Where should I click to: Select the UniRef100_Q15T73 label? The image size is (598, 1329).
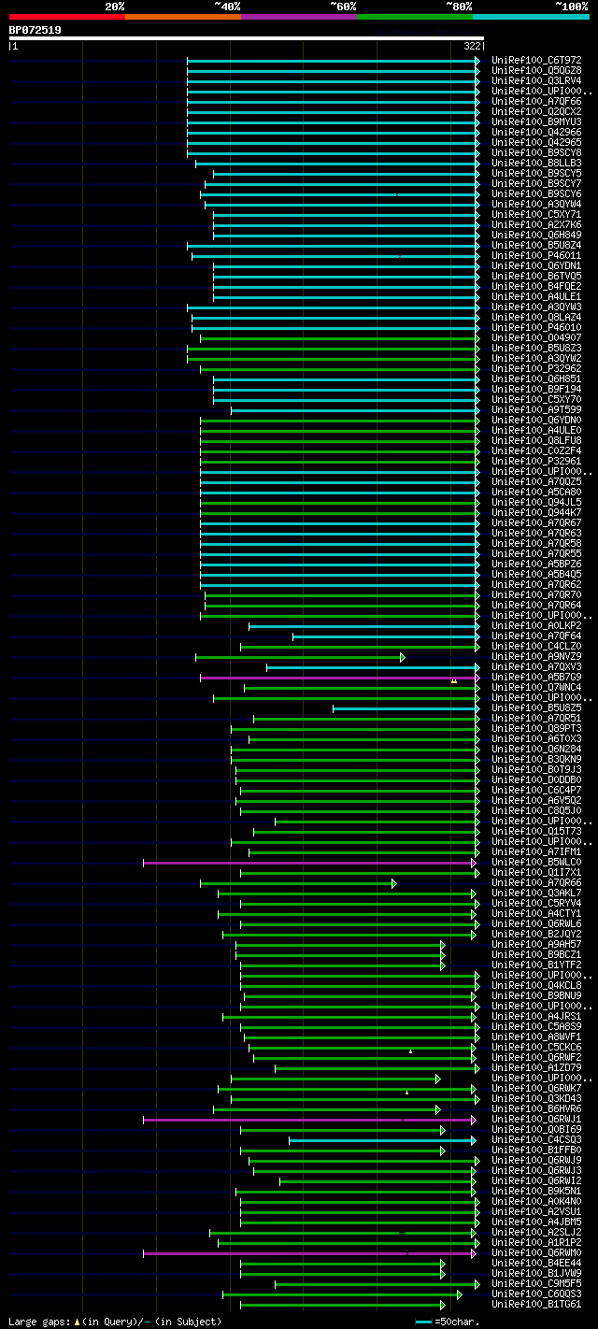[x=536, y=831]
